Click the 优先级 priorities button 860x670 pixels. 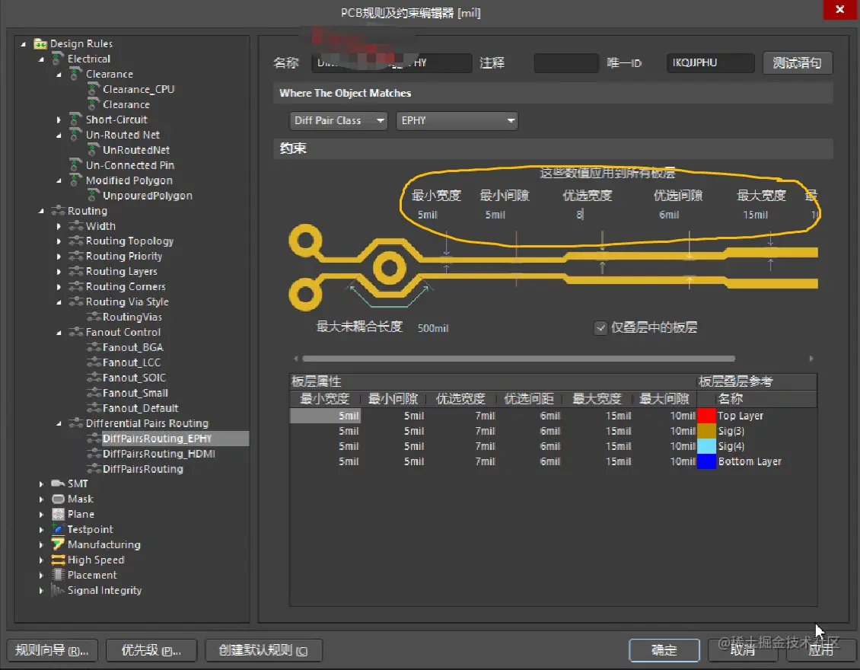coord(151,650)
